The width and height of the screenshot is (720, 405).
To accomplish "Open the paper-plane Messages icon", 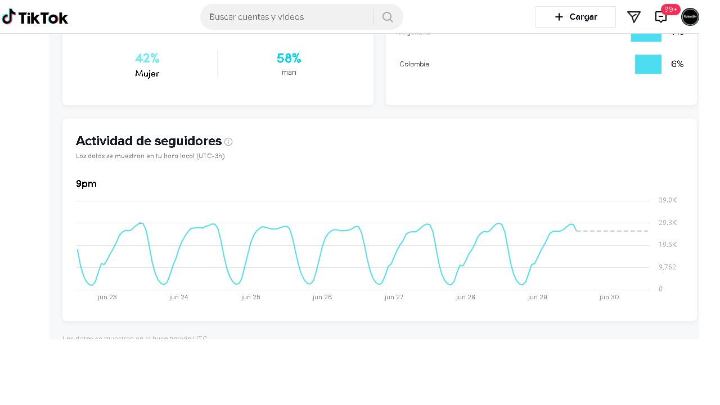I will [633, 17].
